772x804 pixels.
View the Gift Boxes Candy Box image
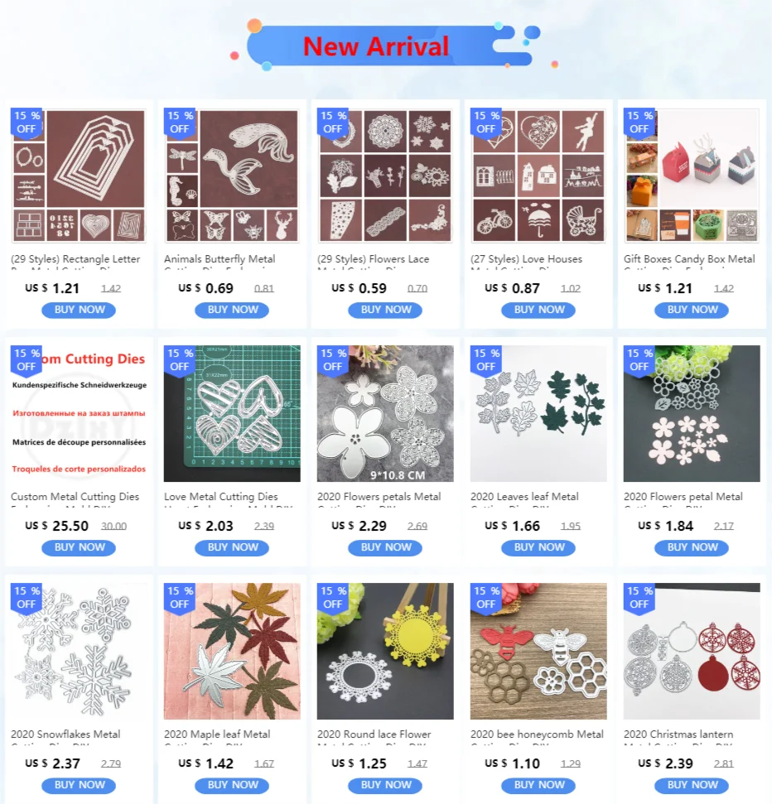[692, 175]
